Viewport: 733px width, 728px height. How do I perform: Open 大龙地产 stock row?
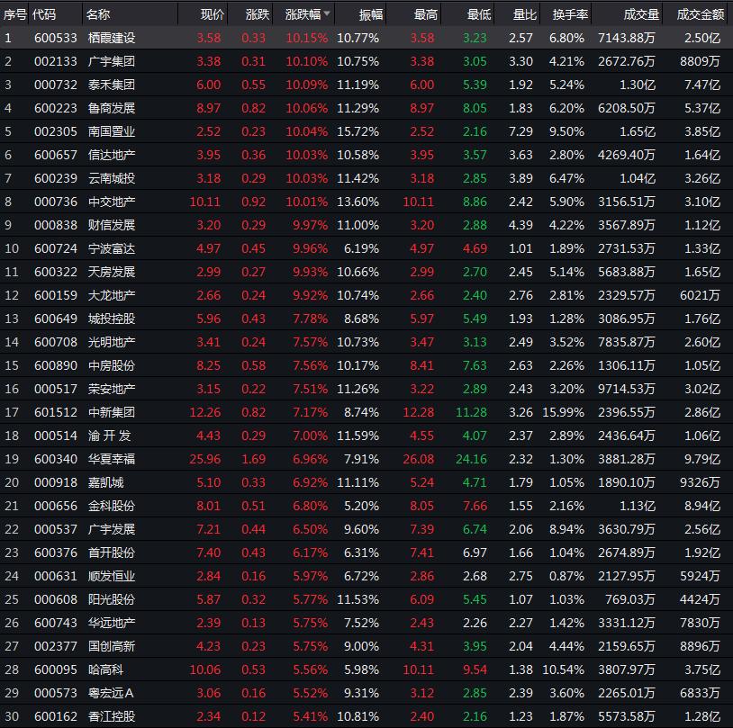click(366, 295)
